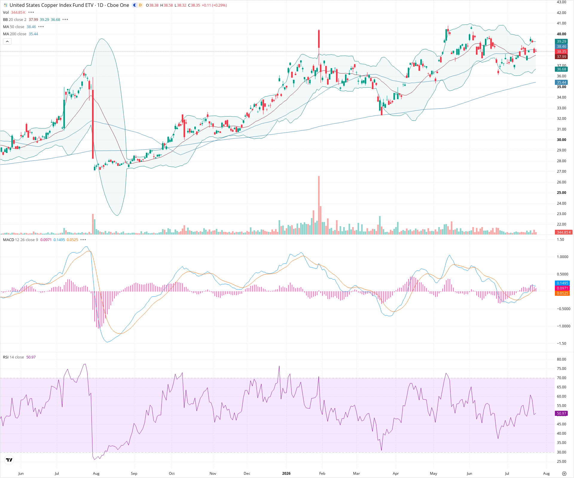The image size is (574, 478).
Task: Click the pink 0.0971 histogram value tag
Action: point(563,288)
